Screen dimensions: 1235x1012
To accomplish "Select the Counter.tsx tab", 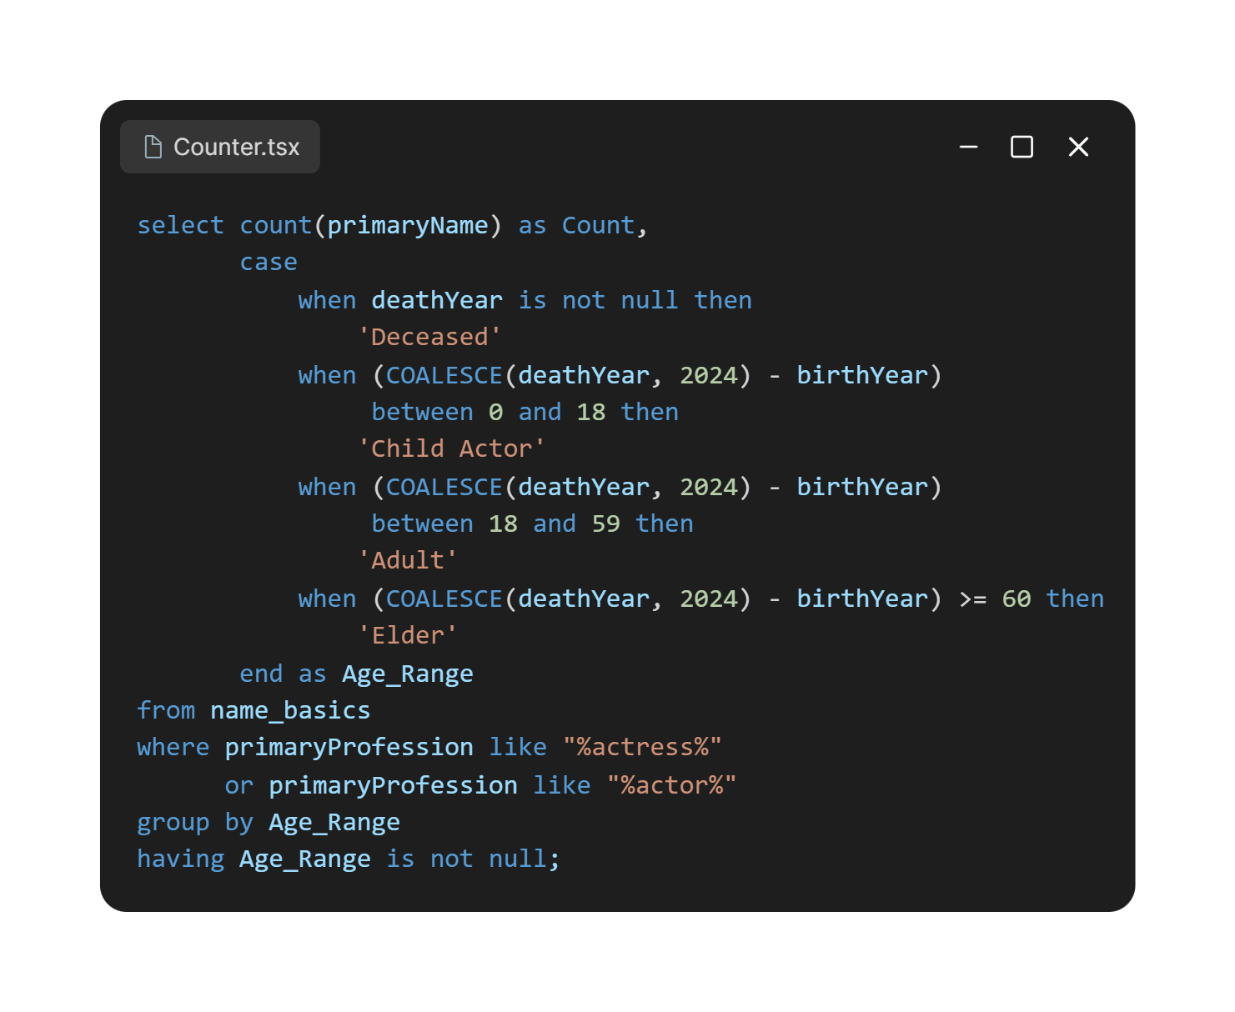I will tap(220, 147).
